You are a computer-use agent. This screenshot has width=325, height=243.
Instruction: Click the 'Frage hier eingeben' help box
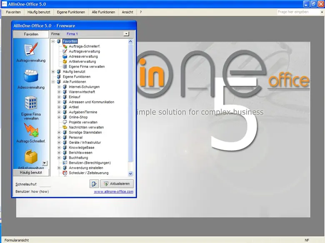[x=298, y=12]
